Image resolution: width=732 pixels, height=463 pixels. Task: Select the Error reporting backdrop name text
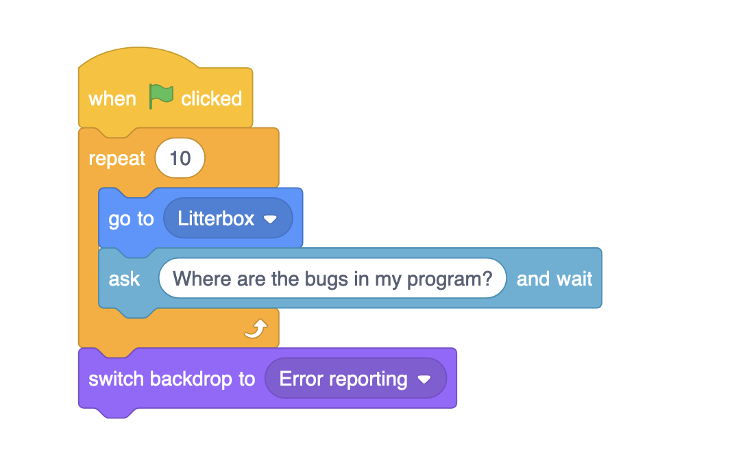point(343,379)
